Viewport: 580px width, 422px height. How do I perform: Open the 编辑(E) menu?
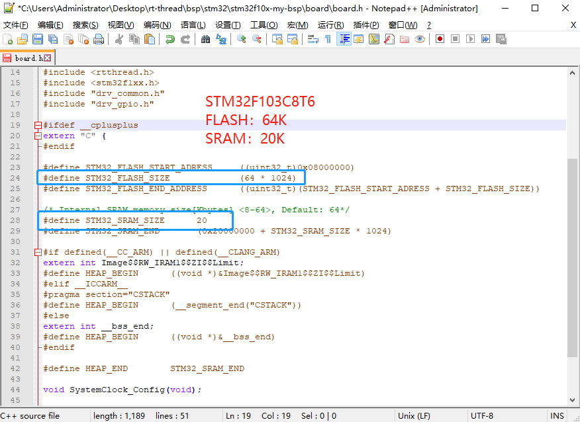click(x=50, y=24)
